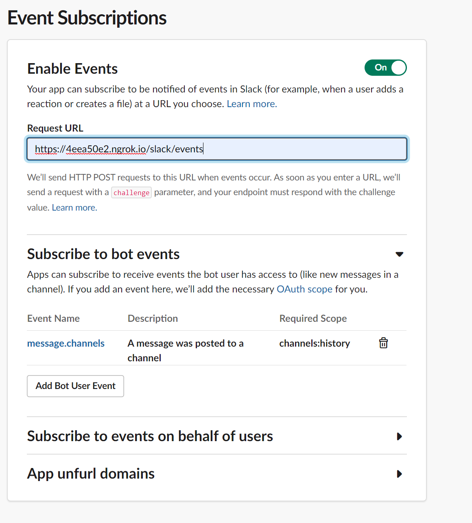472x523 pixels.
Task: Open Learn more link after 'challenge value'
Action: tap(74, 208)
